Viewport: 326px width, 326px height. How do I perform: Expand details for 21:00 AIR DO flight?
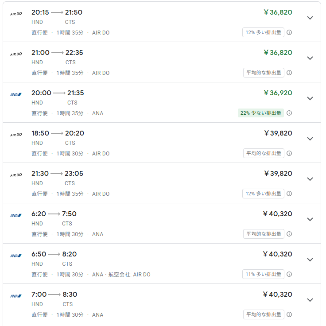tap(310, 58)
